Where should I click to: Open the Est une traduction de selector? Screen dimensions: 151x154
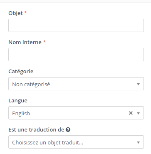76,142
